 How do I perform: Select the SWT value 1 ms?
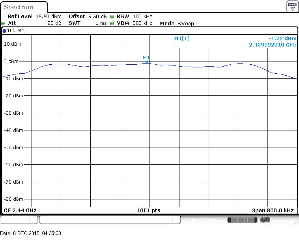click(101, 23)
